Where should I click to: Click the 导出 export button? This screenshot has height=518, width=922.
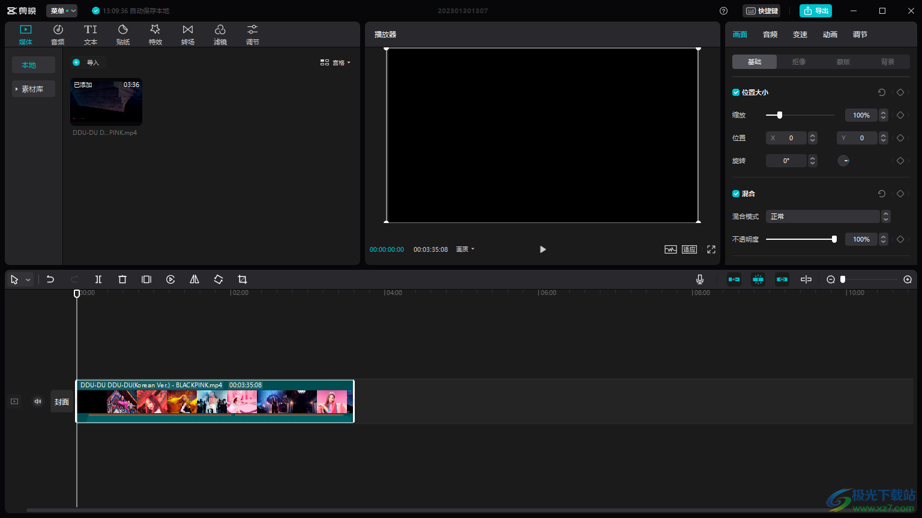pyautogui.click(x=816, y=11)
